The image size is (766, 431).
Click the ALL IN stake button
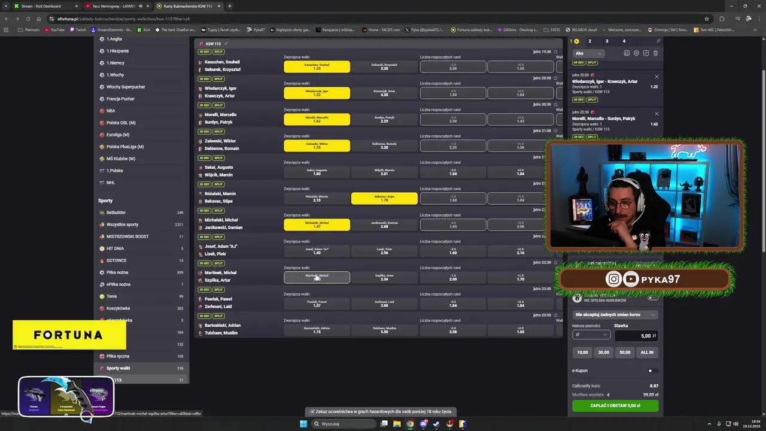(647, 352)
